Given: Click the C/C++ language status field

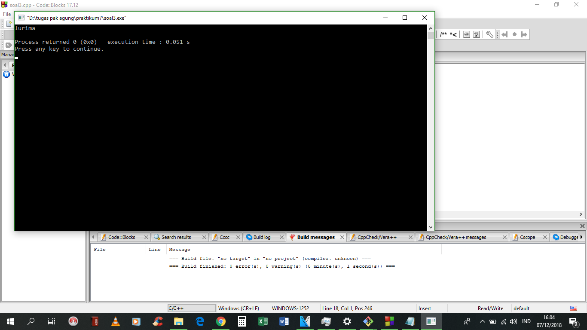Looking at the screenshot, I should 192,309.
